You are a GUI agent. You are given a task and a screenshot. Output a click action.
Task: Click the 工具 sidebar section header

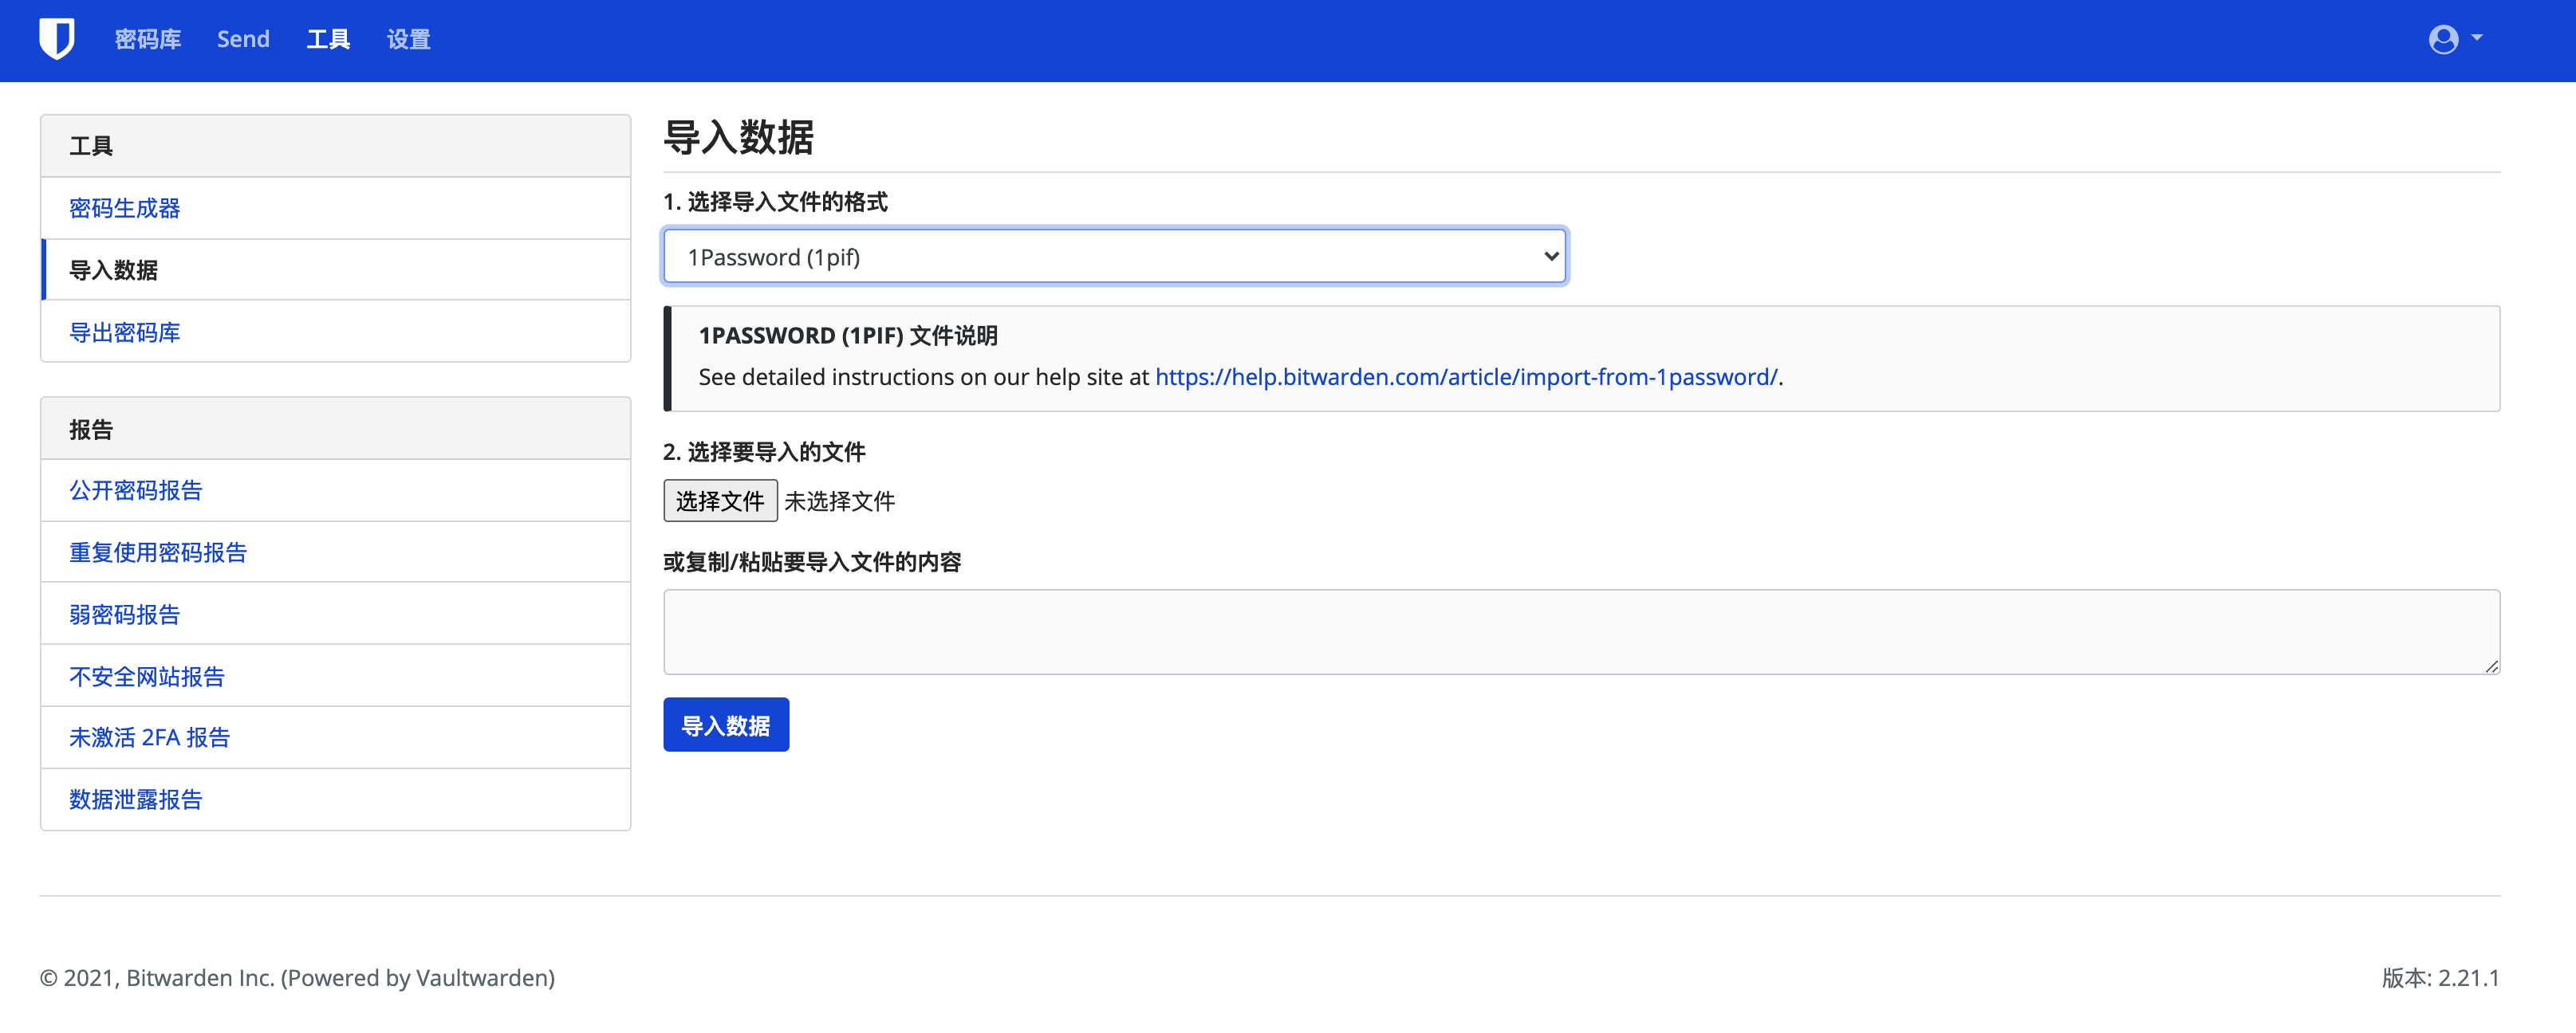(x=335, y=146)
